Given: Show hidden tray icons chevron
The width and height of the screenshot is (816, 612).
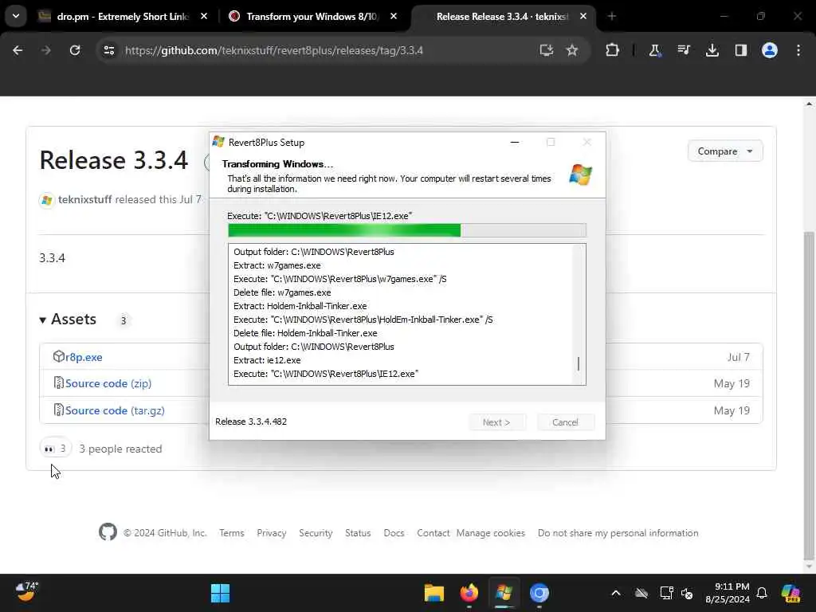Looking at the screenshot, I should click(616, 593).
